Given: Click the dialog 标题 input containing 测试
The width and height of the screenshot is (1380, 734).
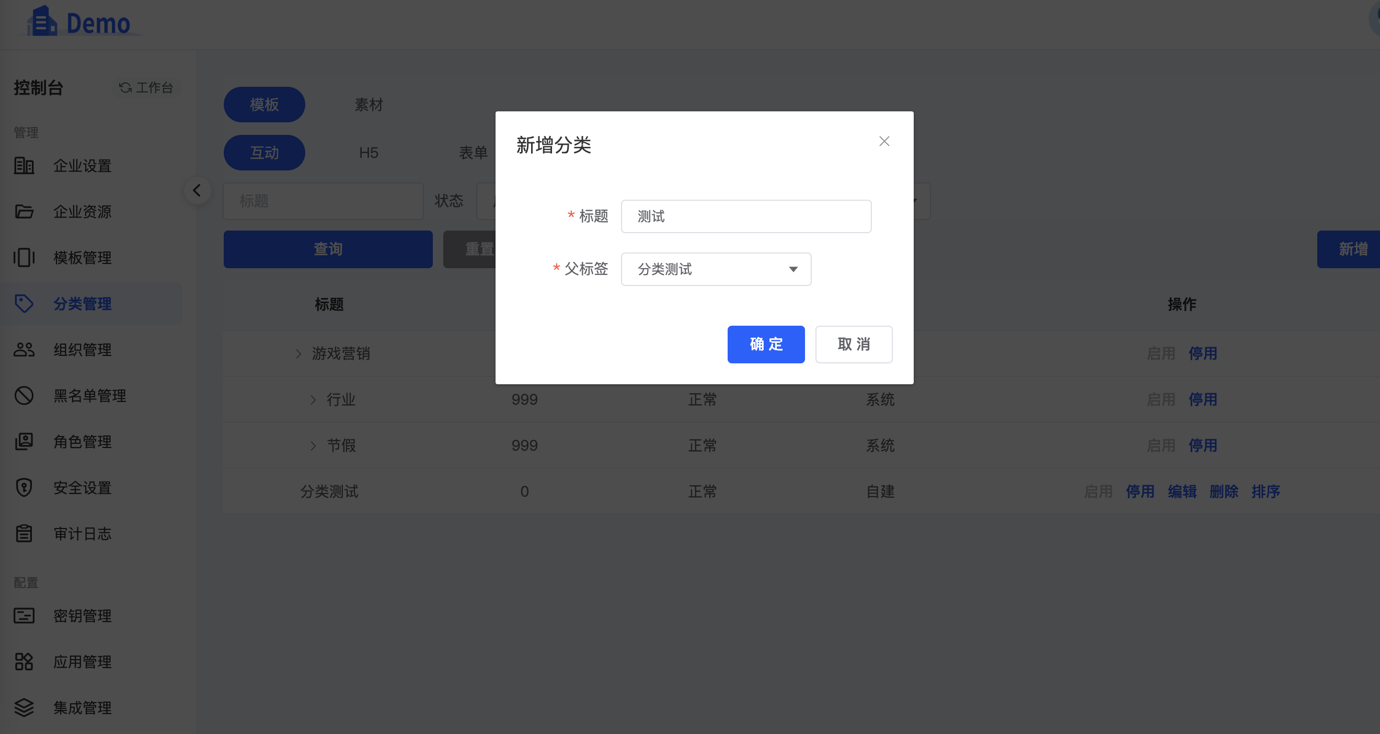Looking at the screenshot, I should 746,216.
